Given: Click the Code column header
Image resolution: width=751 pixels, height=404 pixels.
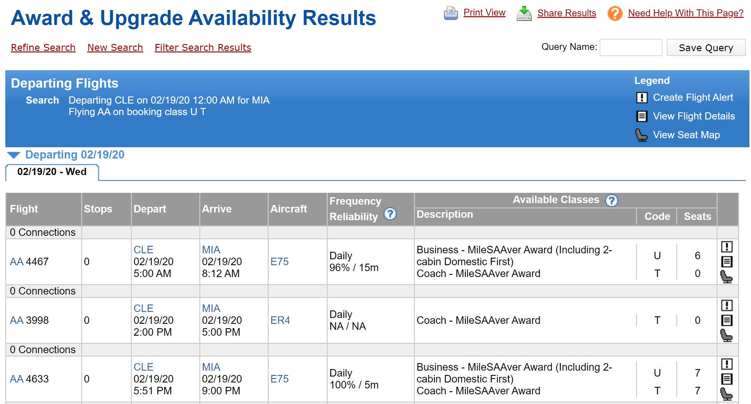Looking at the screenshot, I should 657,216.
